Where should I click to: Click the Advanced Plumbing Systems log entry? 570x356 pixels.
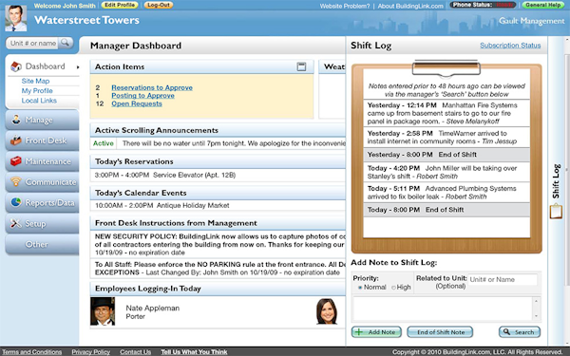click(x=446, y=193)
